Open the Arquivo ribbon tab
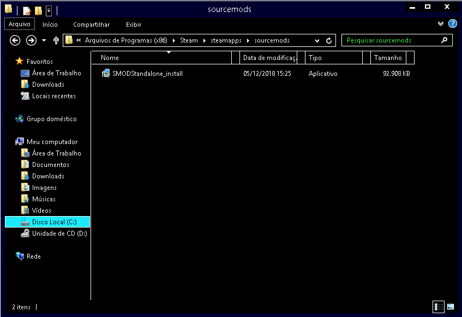Viewport: 462px width, 317px height. pos(20,24)
